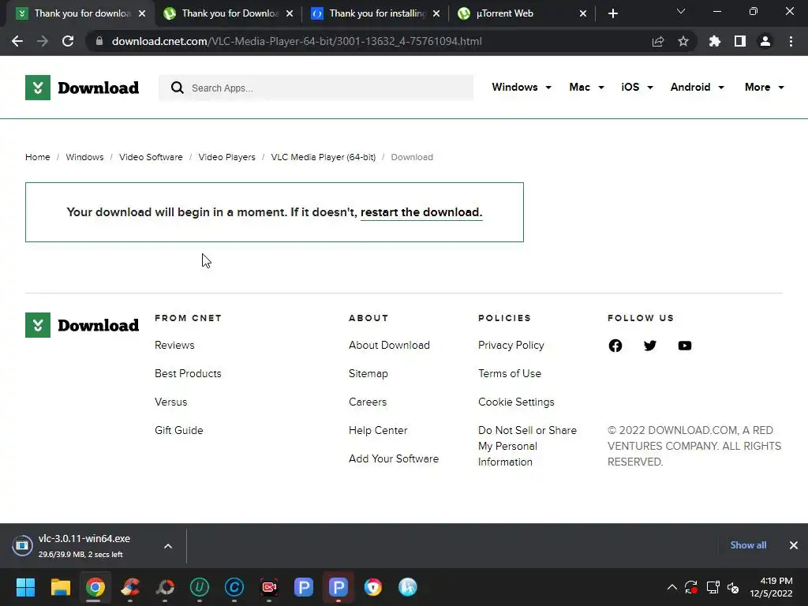Image resolution: width=808 pixels, height=606 pixels.
Task: Open File Explorer from the taskbar
Action: (60, 587)
